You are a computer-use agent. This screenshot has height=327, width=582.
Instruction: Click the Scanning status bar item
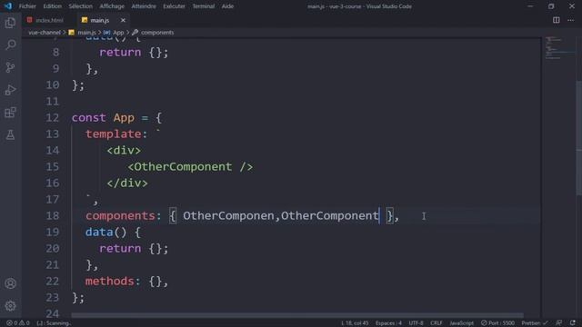(55, 323)
